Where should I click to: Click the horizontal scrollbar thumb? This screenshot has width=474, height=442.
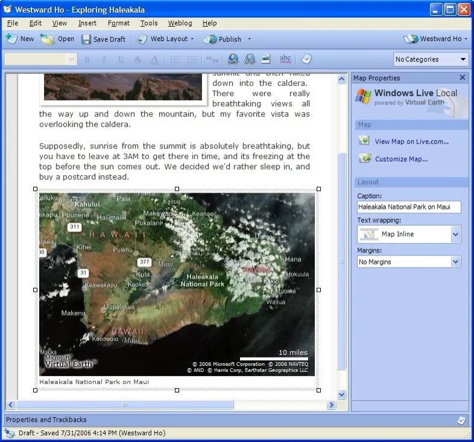[x=125, y=405]
